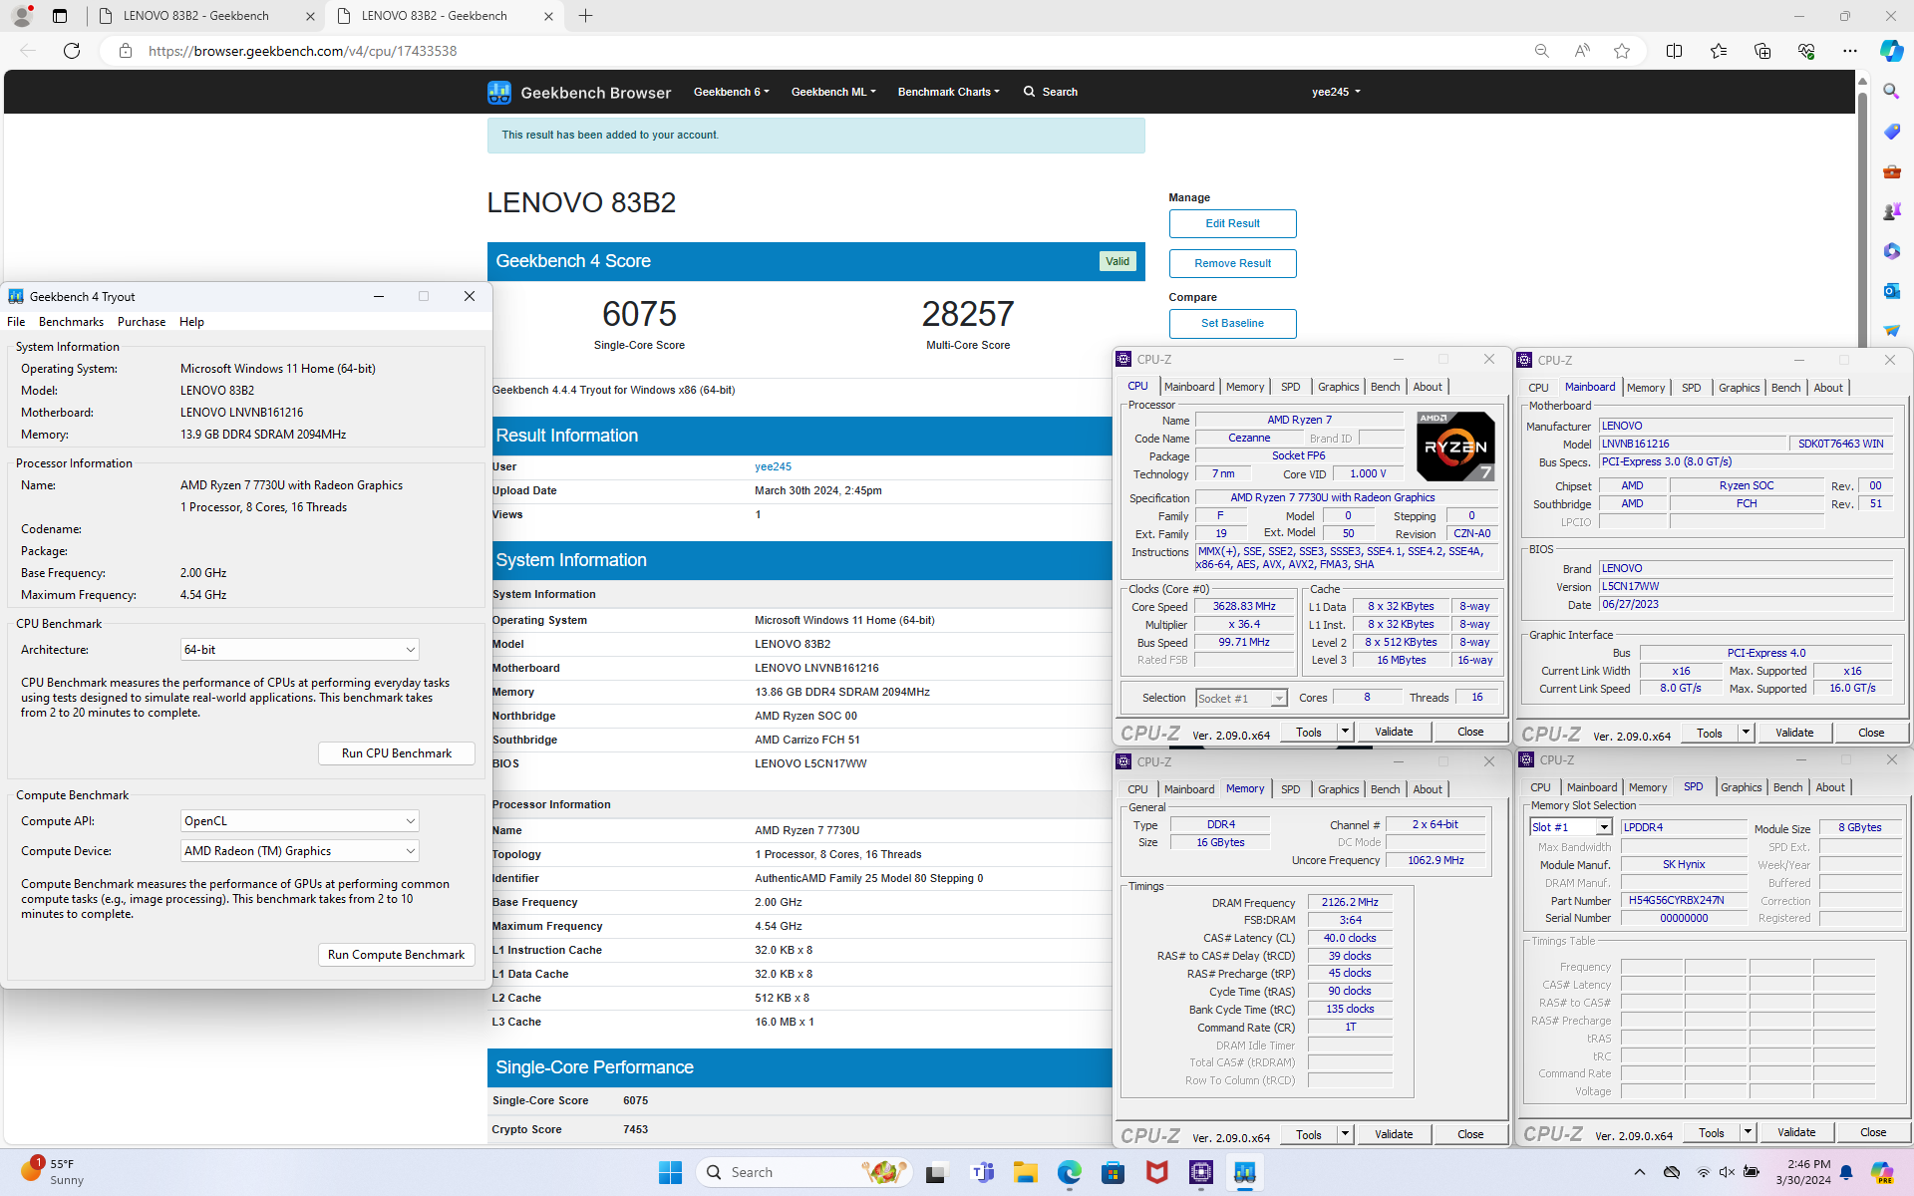Click the Set Baseline button

(1232, 323)
